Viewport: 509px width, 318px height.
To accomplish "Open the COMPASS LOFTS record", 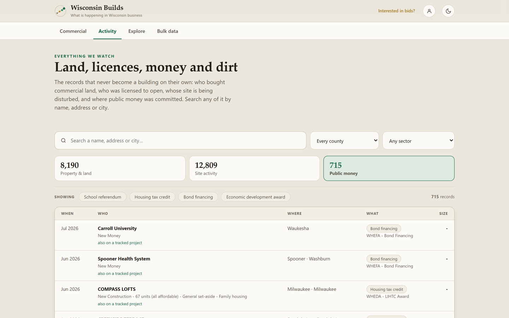I will tap(117, 289).
